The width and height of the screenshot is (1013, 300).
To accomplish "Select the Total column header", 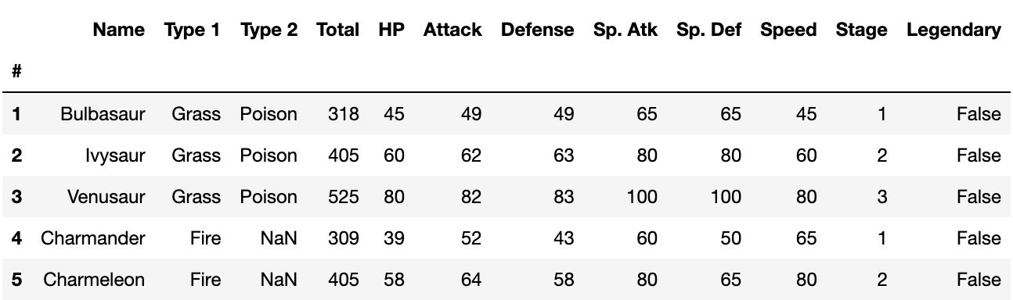I will tap(337, 30).
